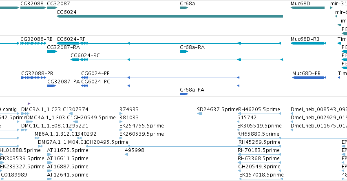
Task: Select the Muc68D-RB transcript glyph
Action: (308, 43)
